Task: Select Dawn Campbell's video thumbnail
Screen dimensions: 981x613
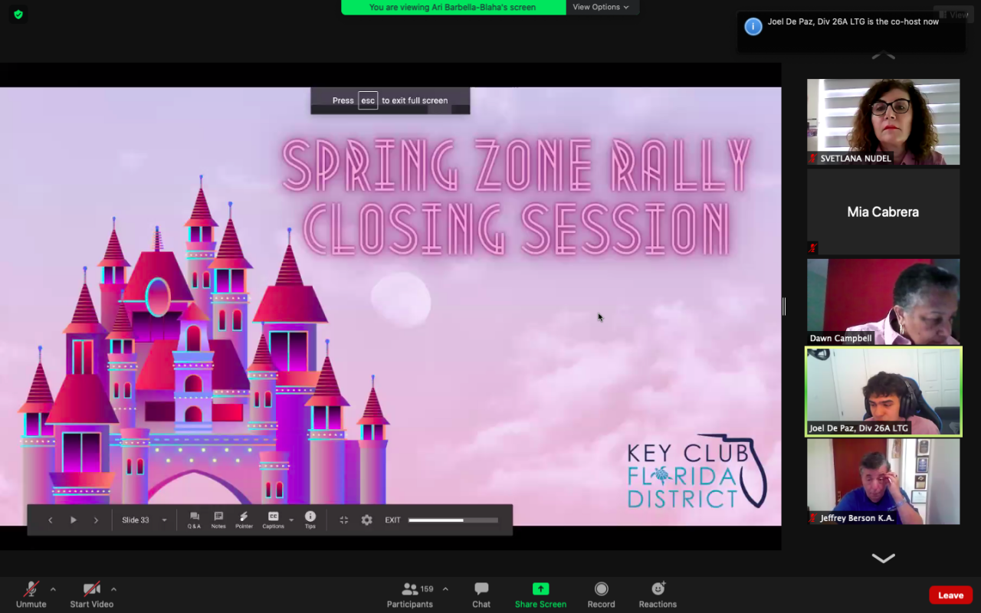Action: (883, 301)
